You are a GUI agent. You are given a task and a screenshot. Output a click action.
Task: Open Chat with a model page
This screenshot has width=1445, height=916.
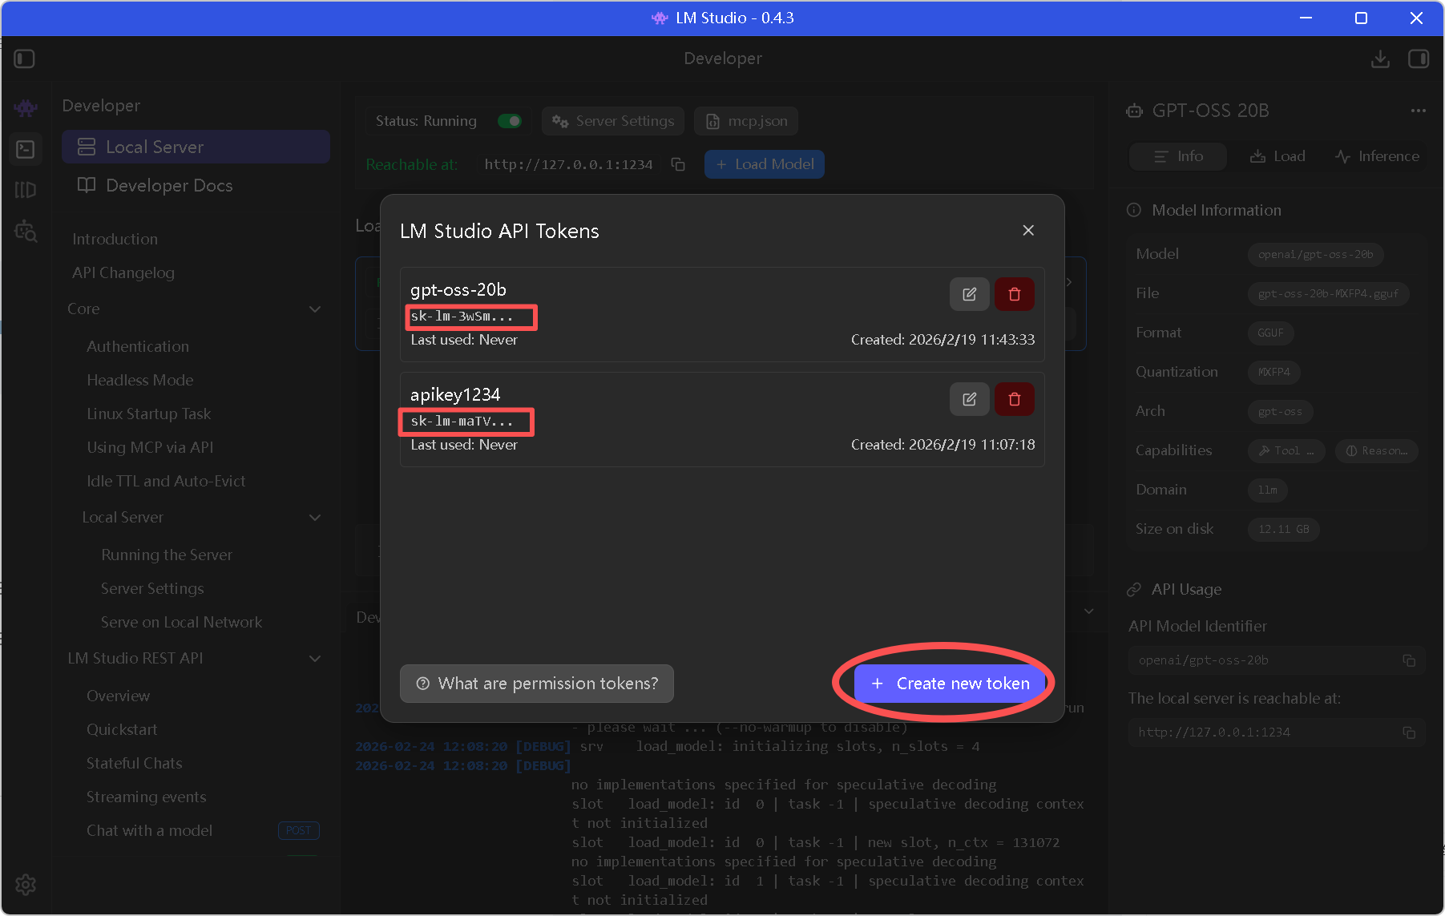pos(149,830)
